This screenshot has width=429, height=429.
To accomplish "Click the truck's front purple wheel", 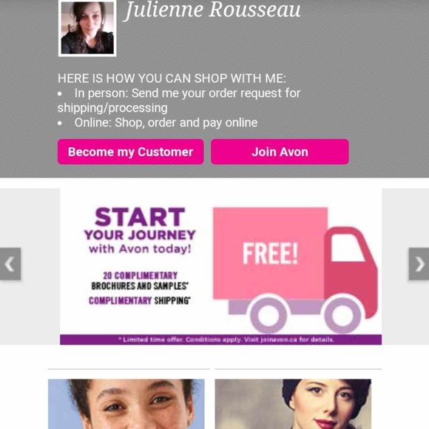I will click(x=342, y=314).
